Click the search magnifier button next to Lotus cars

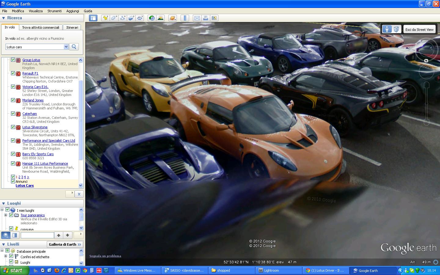[74, 47]
